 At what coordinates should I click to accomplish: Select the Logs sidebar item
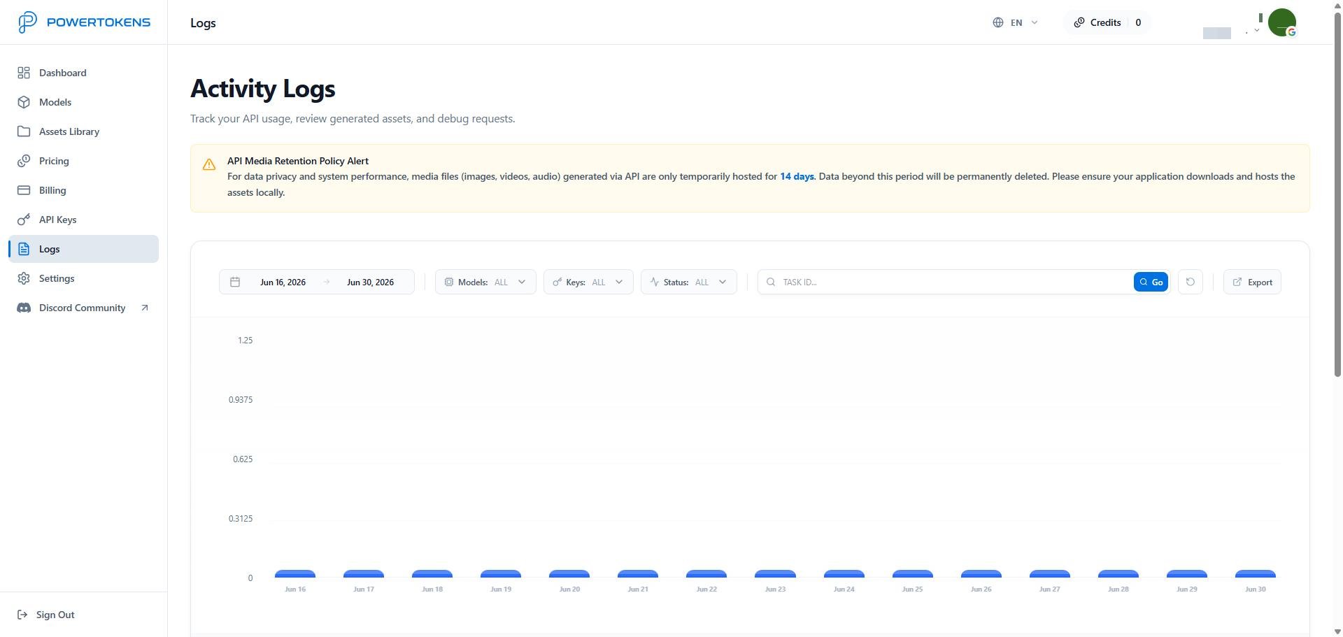83,249
